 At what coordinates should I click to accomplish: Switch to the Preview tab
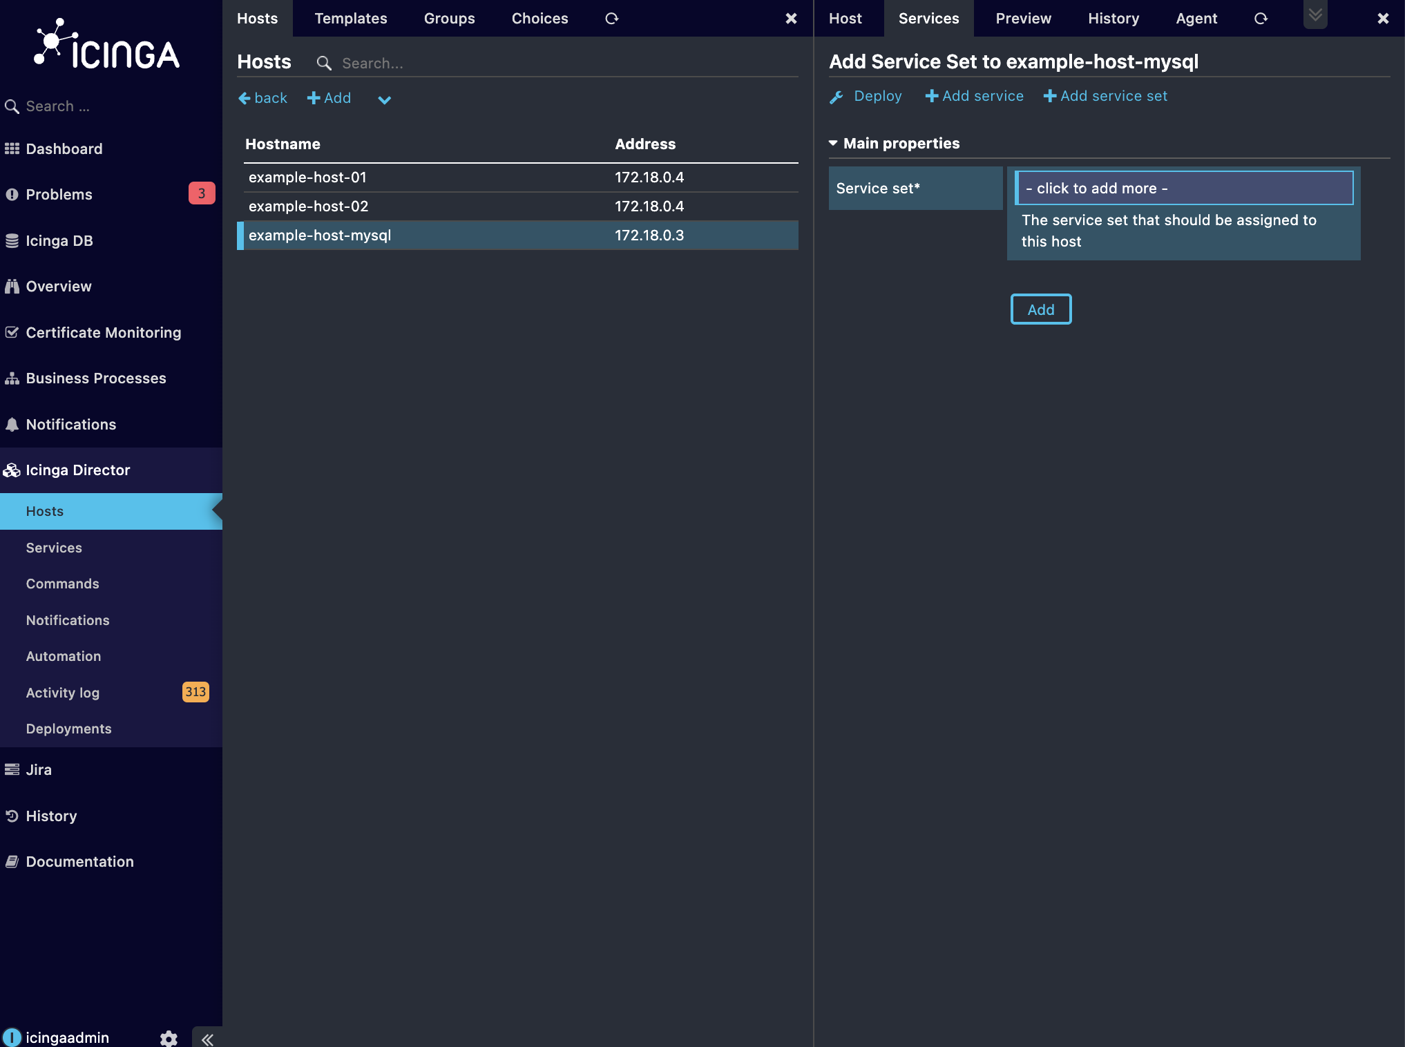1023,18
